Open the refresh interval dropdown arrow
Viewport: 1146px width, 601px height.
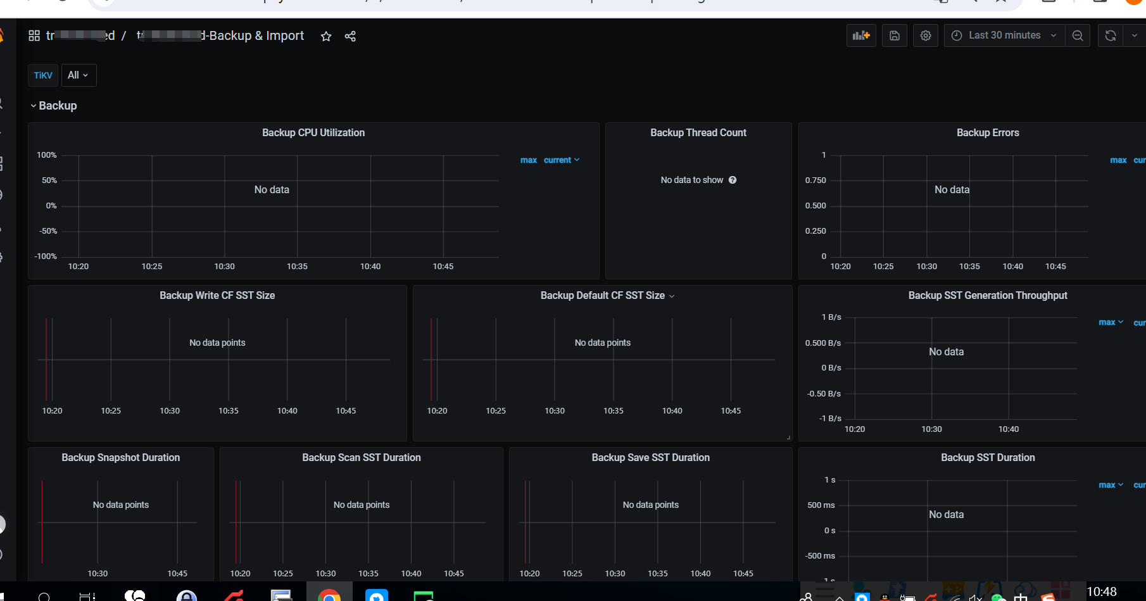tap(1134, 35)
